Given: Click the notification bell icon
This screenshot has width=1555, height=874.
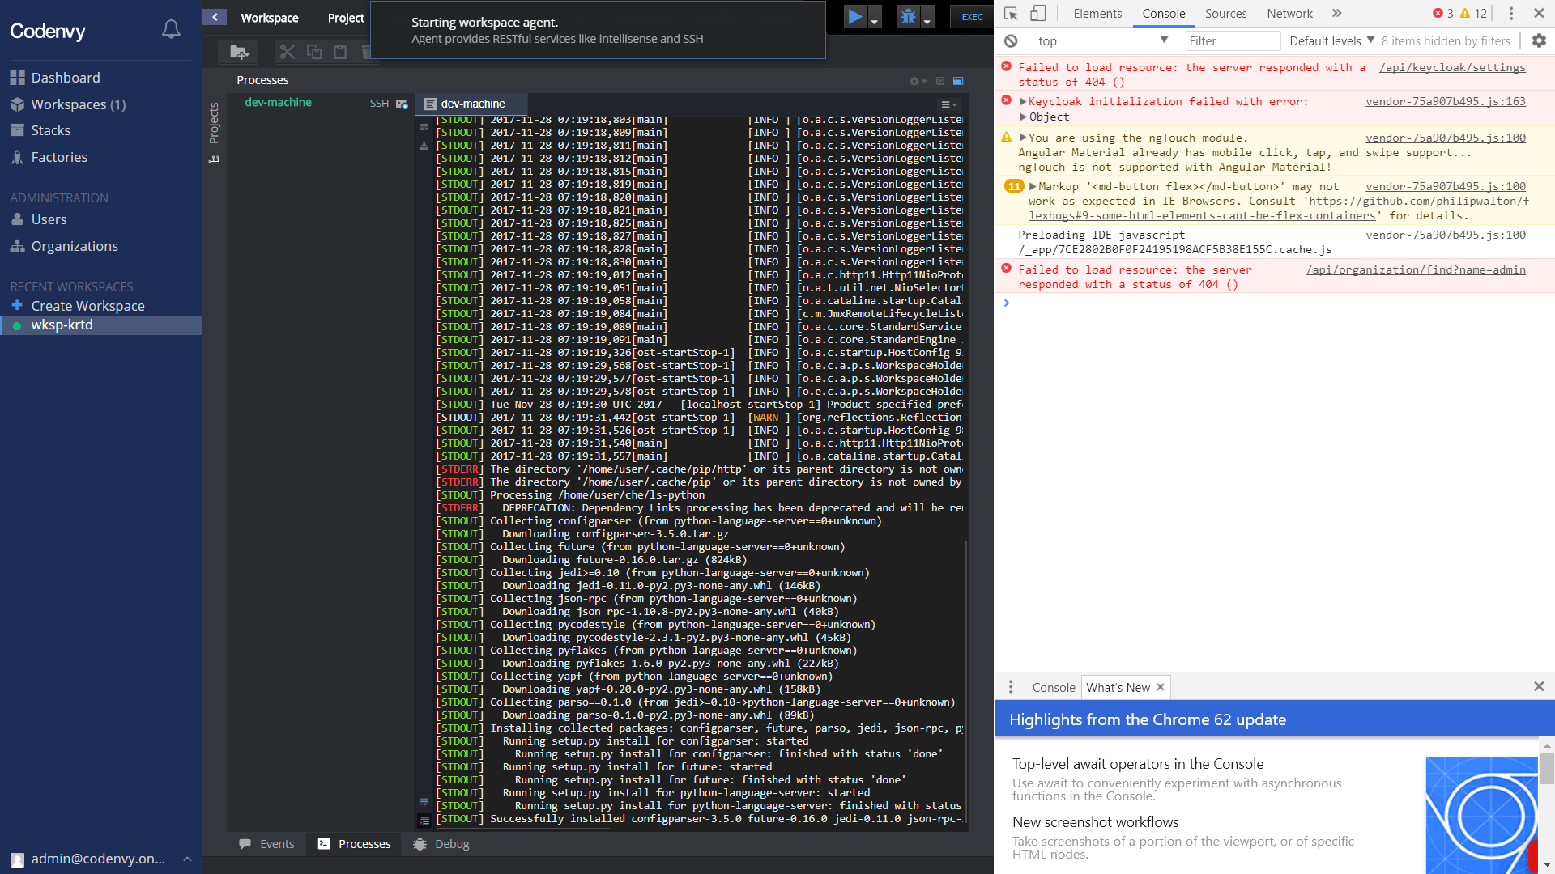Looking at the screenshot, I should point(171,28).
